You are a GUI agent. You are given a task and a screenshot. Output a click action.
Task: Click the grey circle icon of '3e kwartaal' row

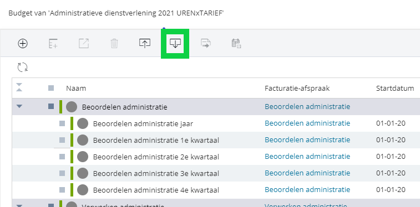coord(83,173)
